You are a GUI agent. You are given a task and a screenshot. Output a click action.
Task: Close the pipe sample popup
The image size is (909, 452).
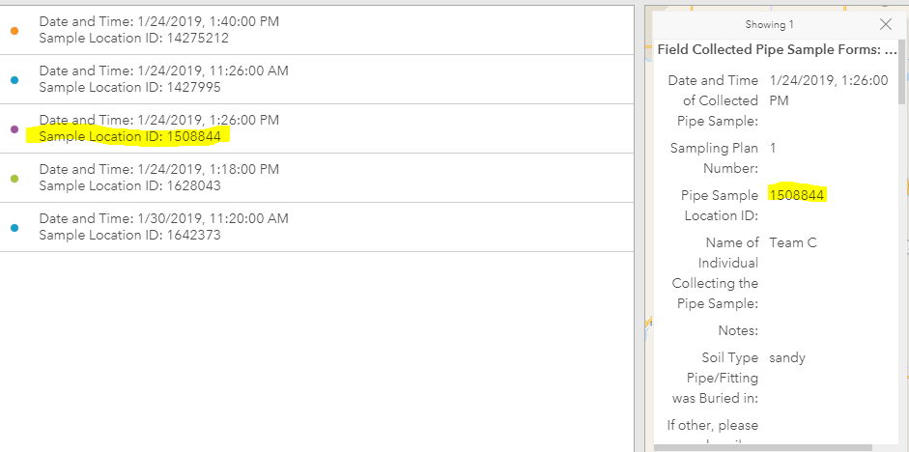886,24
